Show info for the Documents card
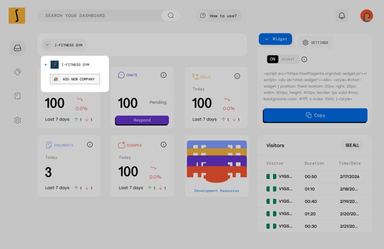The width and height of the screenshot is (384, 249). point(90,144)
